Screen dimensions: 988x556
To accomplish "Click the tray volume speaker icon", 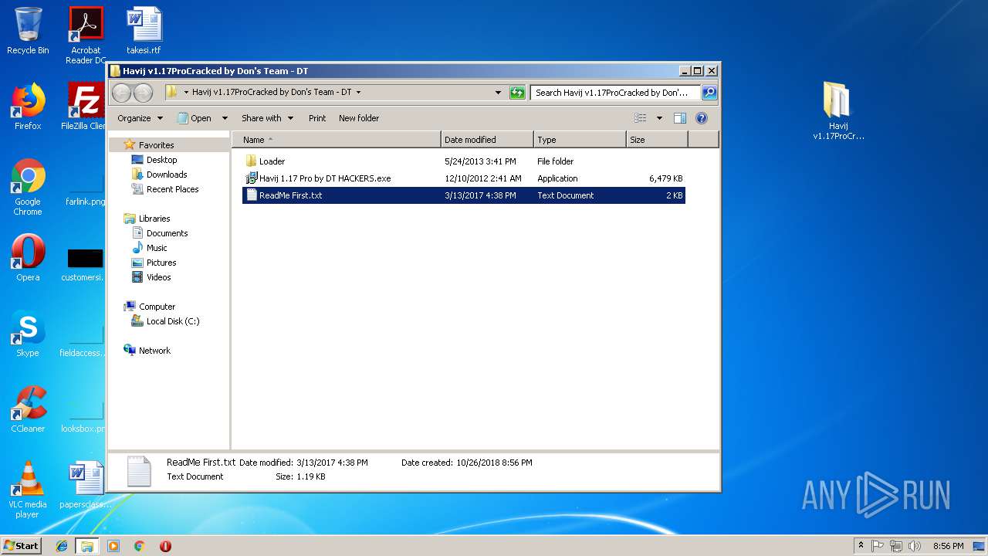I will [915, 546].
